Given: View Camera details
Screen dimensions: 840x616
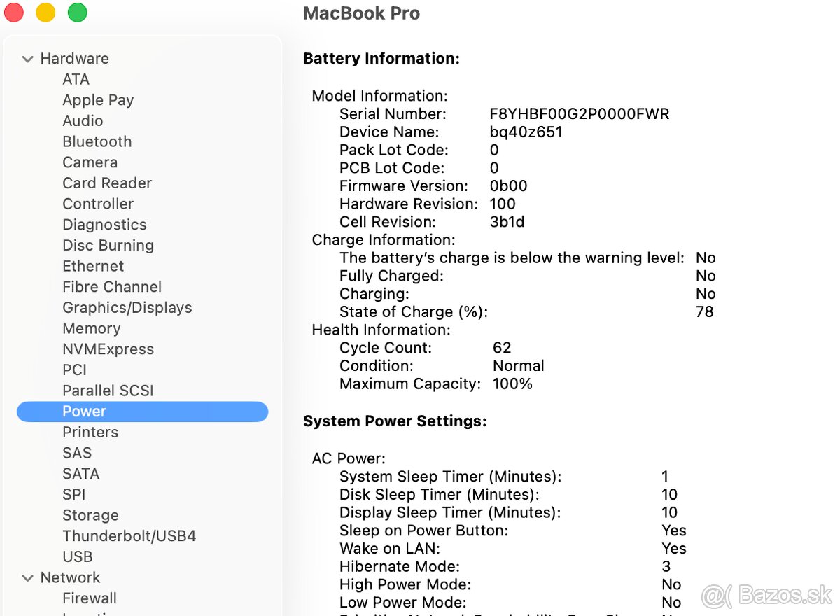Looking at the screenshot, I should [x=90, y=162].
